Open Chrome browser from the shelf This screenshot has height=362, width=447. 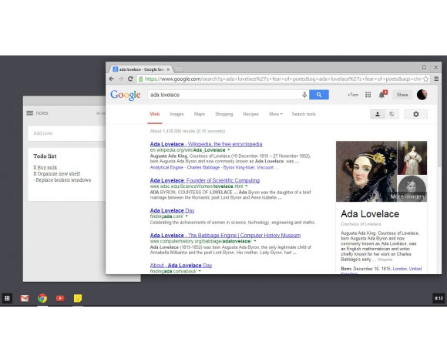[42, 298]
